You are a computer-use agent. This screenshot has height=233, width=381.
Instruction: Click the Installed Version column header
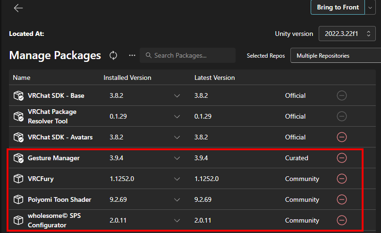pyautogui.click(x=127, y=78)
